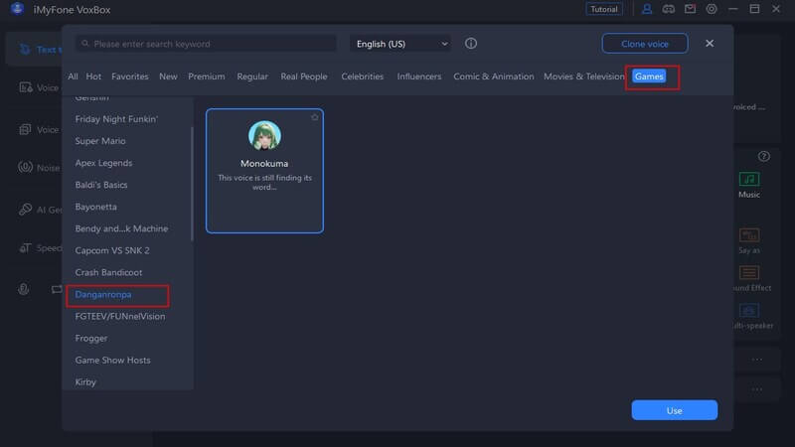Open the Discord community icon

point(668,9)
